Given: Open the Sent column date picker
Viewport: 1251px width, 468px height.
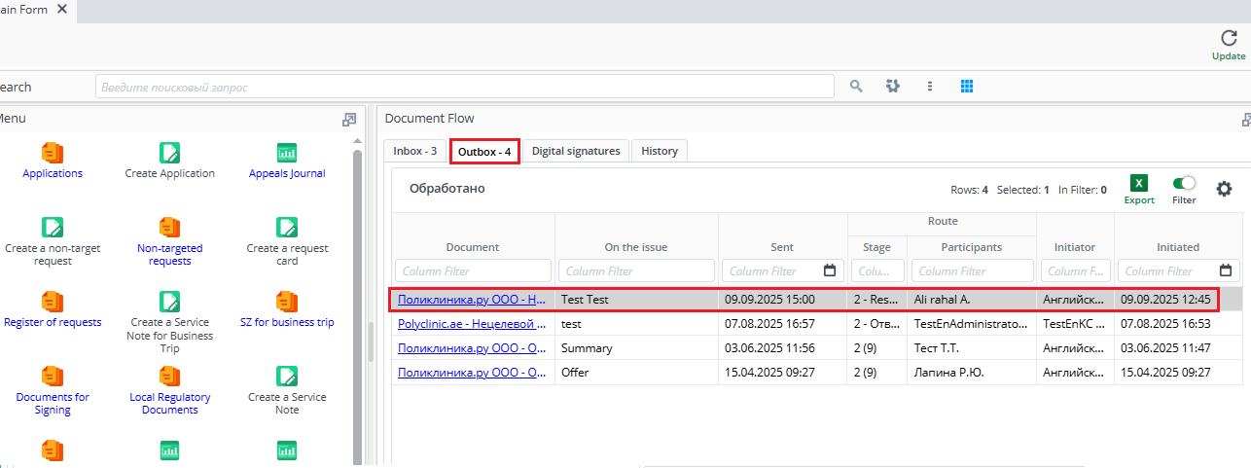Looking at the screenshot, I should (830, 271).
